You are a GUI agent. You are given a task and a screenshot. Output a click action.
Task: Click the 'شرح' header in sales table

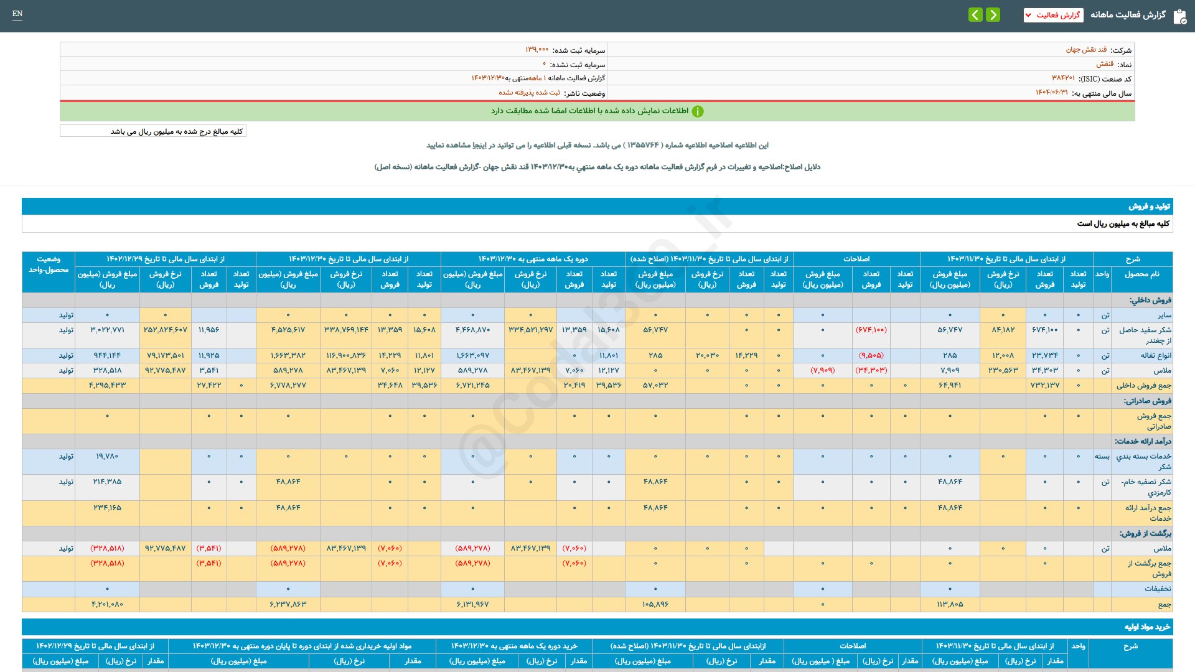click(1133, 259)
